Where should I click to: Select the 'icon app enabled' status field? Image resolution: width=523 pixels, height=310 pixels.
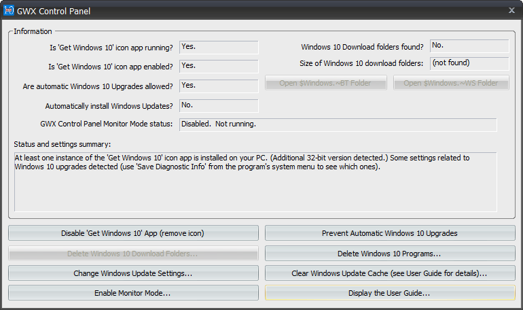219,67
